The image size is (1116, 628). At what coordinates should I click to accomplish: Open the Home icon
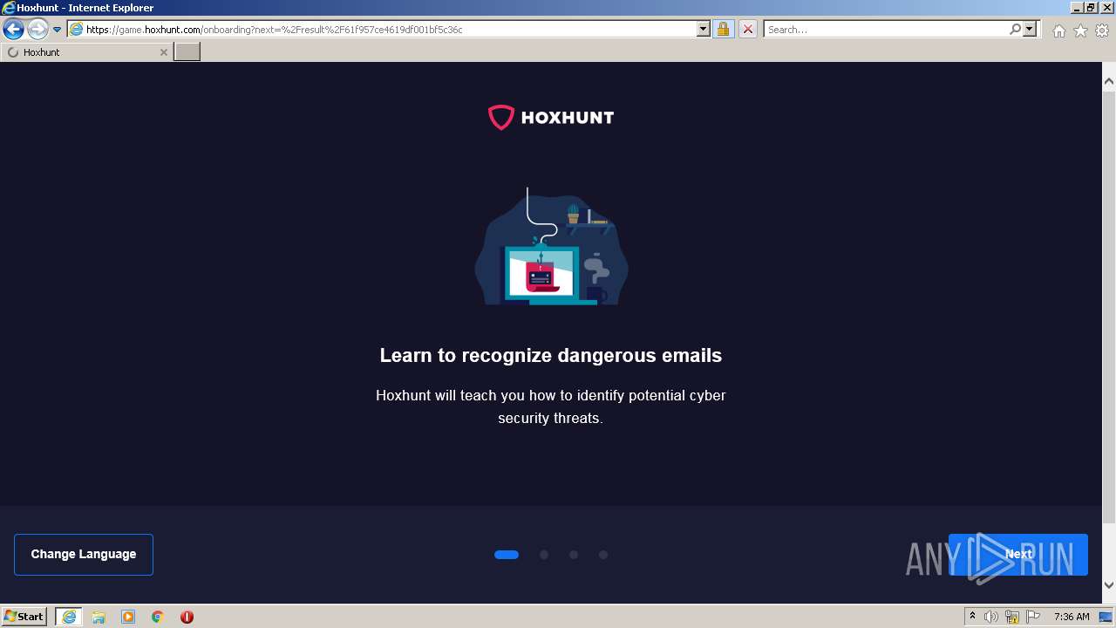click(x=1058, y=31)
